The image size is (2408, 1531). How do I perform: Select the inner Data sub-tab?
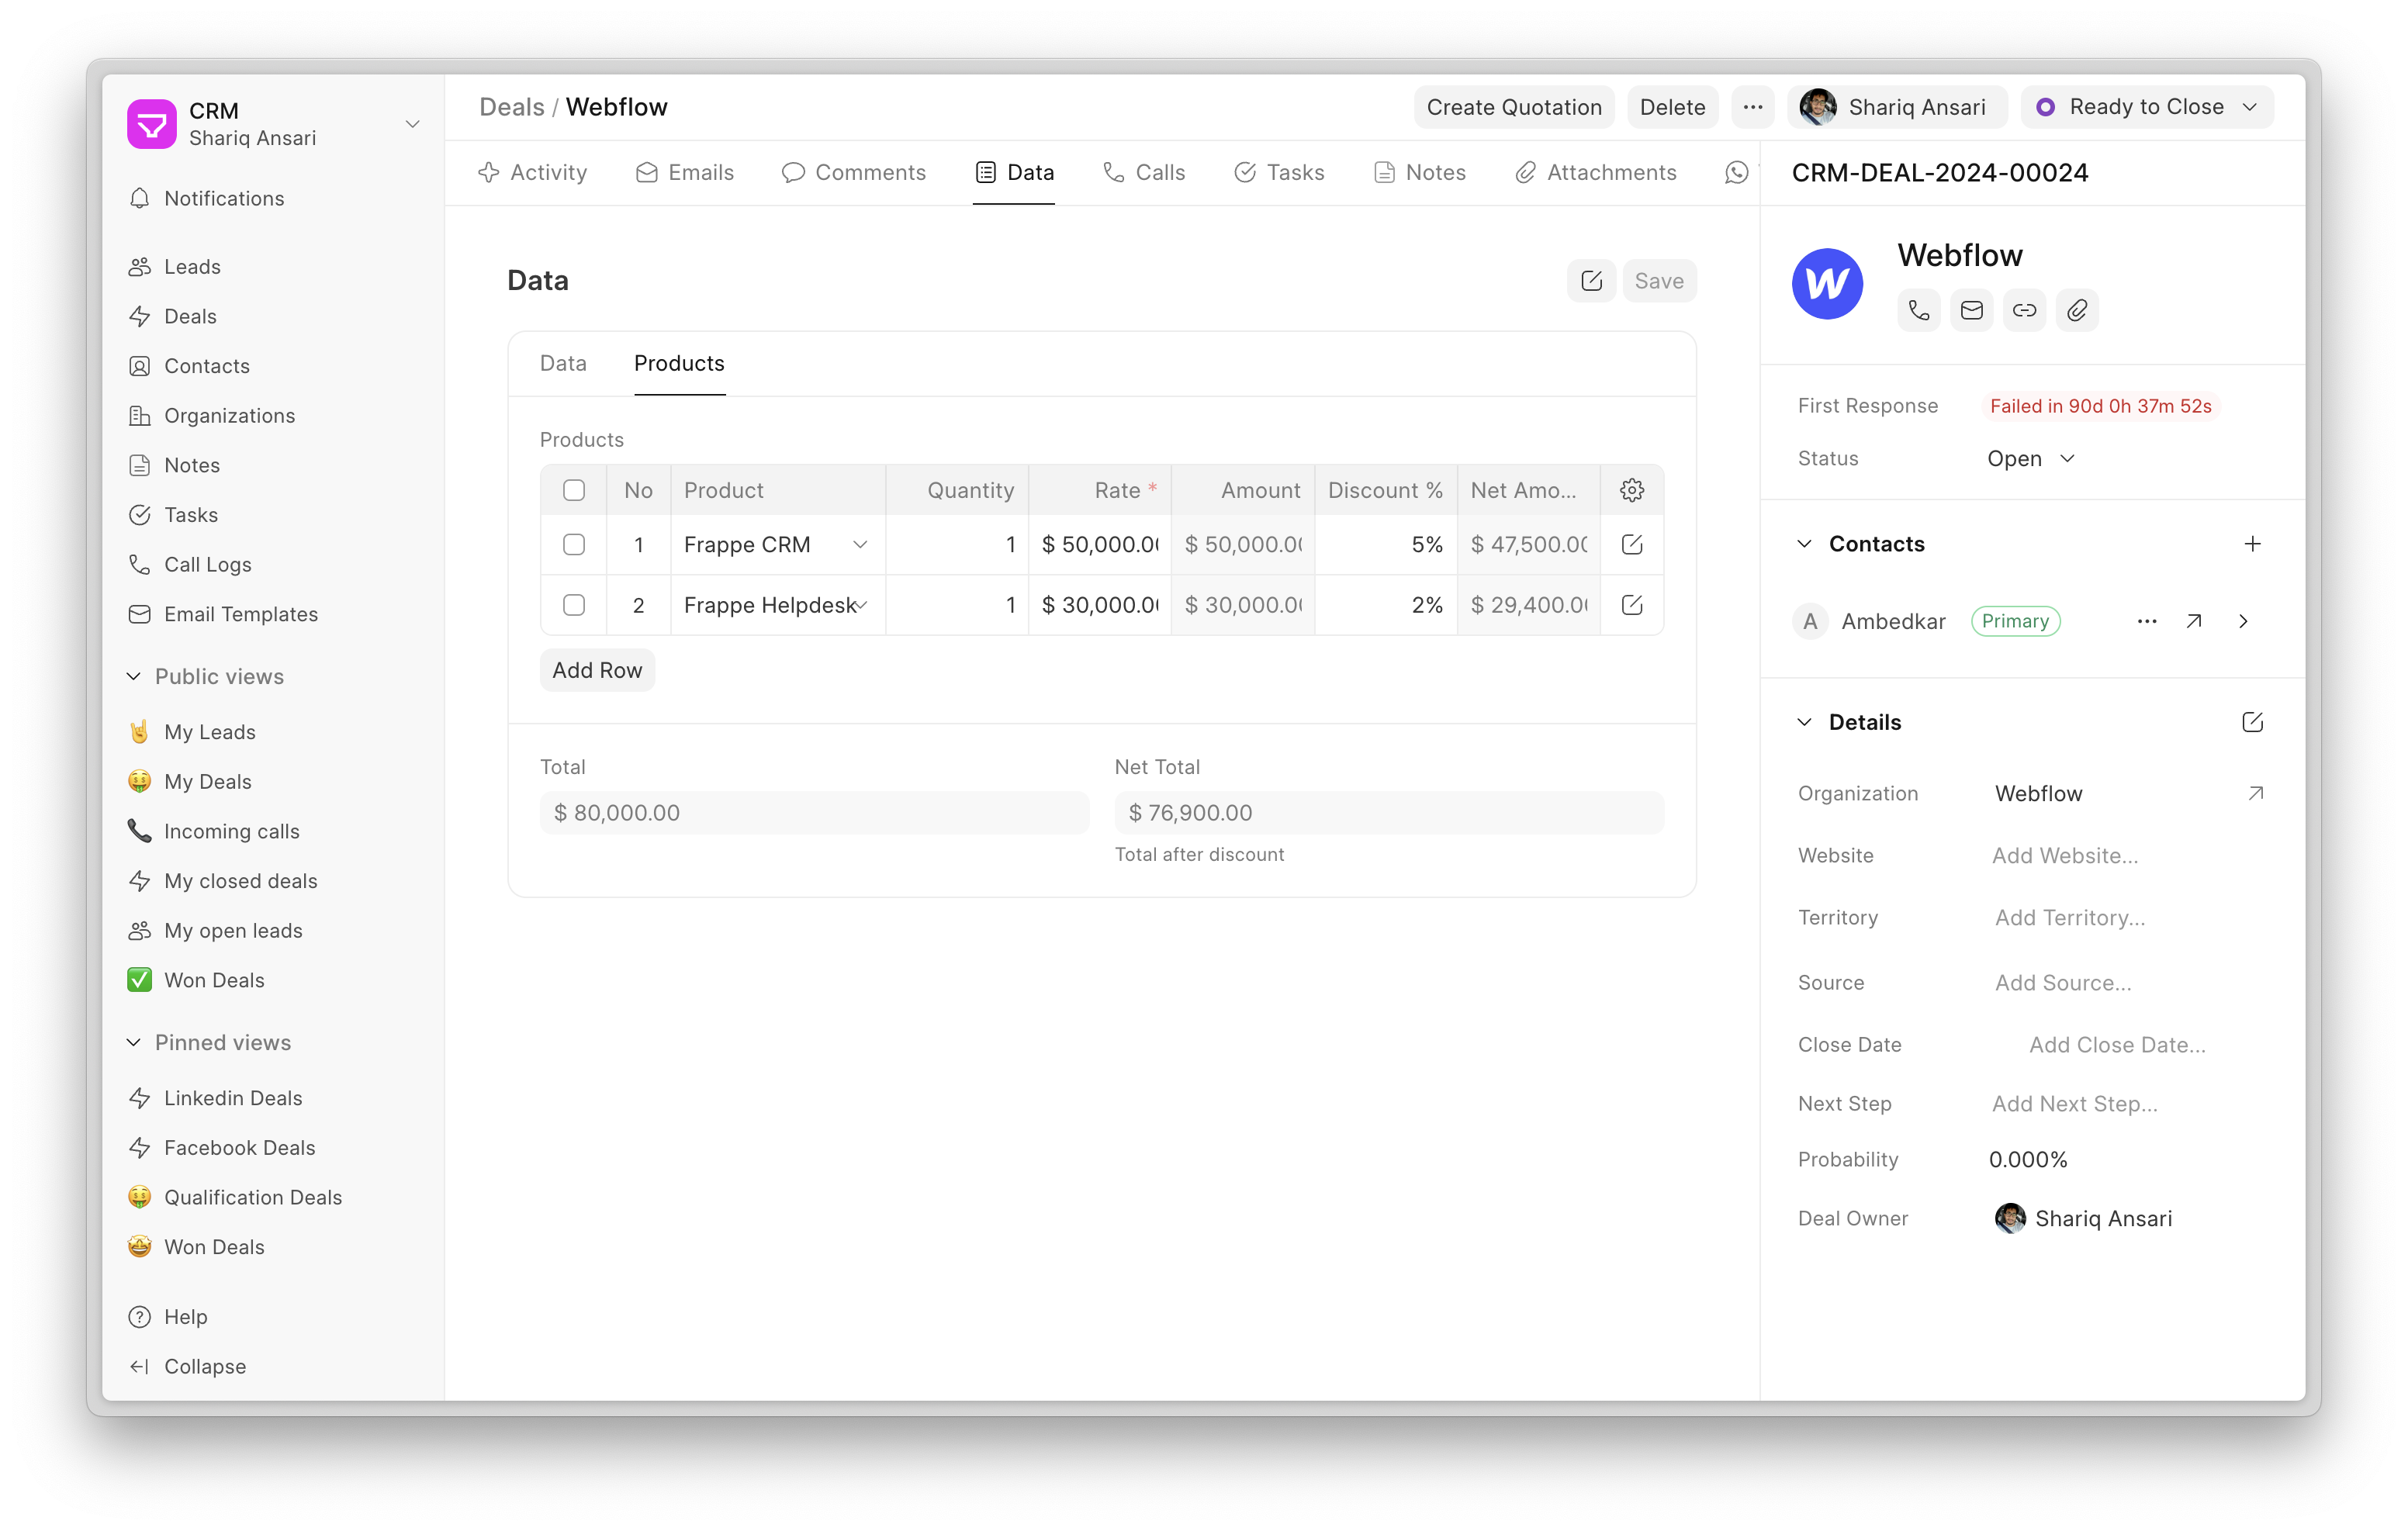point(563,363)
